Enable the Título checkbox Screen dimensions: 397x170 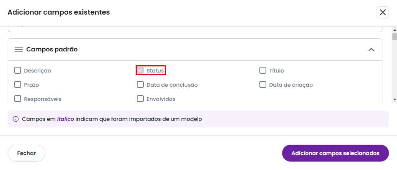point(263,70)
